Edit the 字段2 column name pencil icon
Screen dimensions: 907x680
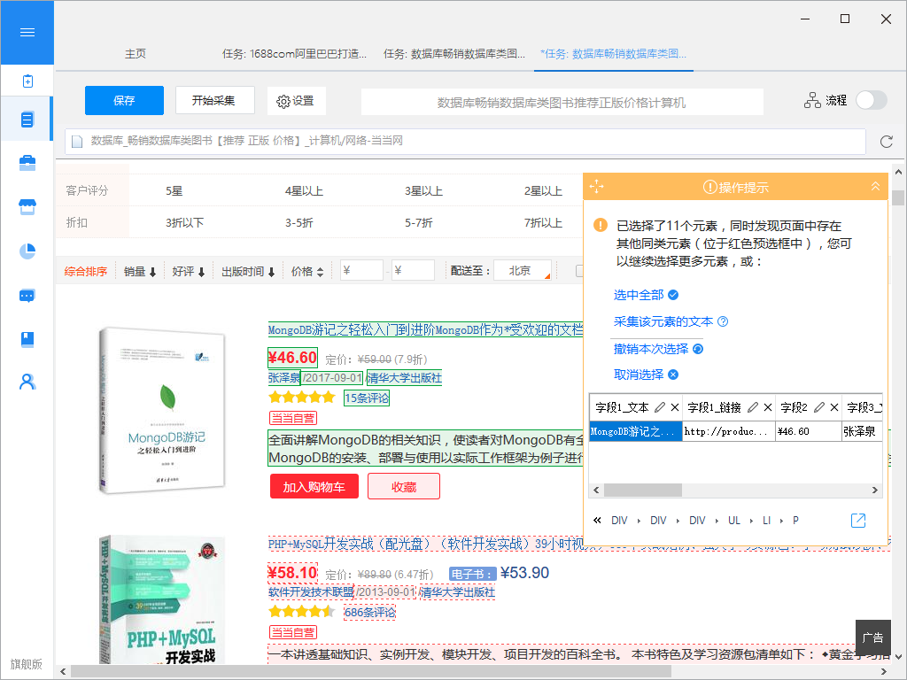click(819, 407)
